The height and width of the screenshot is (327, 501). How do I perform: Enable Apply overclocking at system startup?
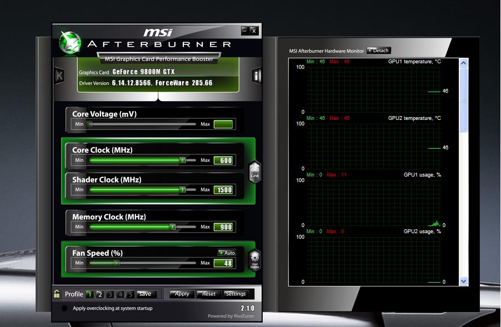point(64,308)
